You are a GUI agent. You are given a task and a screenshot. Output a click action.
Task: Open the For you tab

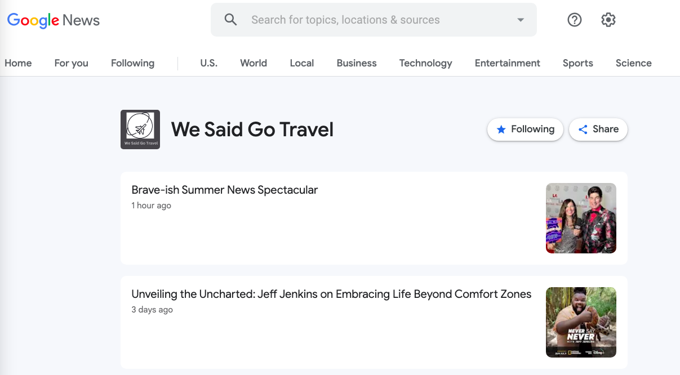(72, 63)
